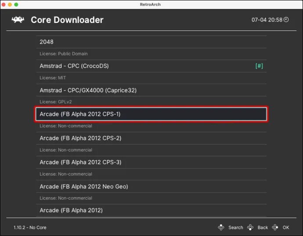The height and width of the screenshot is (236, 303).
Task: Click the RetroArch window title
Action: click(150, 4)
